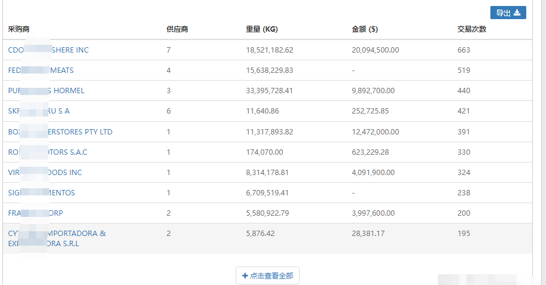
Task: Select the weight value 6,709,519.41
Action: [x=267, y=193]
